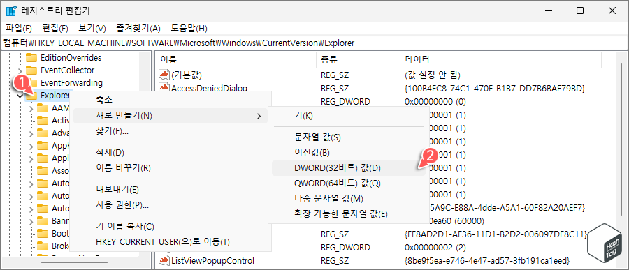Select the EditionOverrides folder icon
629x270 pixels.
31,58
